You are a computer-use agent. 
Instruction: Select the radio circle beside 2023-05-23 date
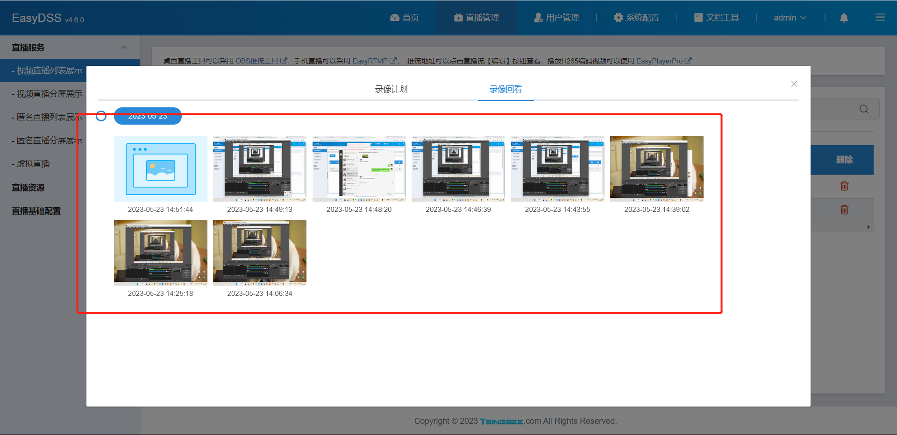coord(101,116)
